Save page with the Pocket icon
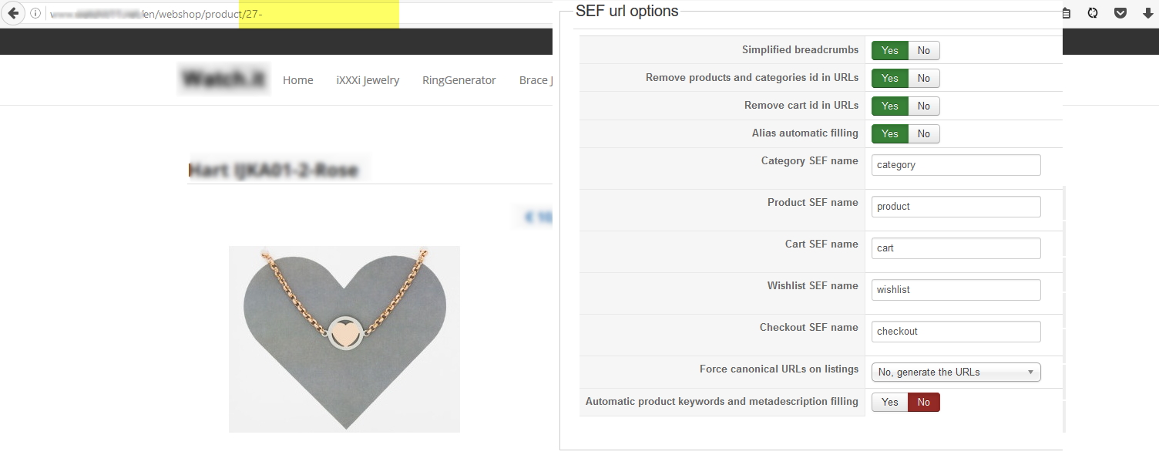The image size is (1159, 455). click(x=1120, y=13)
